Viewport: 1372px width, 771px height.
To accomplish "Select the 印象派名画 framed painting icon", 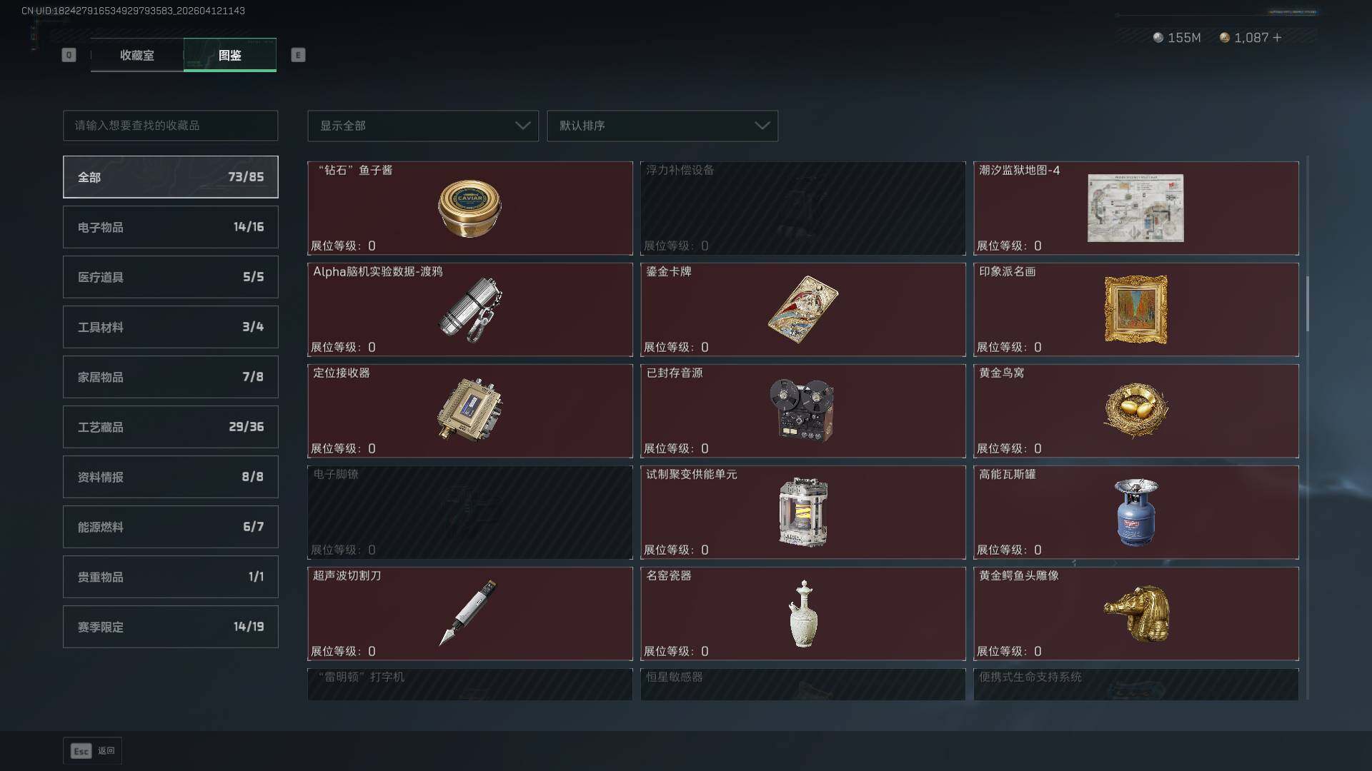I will 1135,309.
